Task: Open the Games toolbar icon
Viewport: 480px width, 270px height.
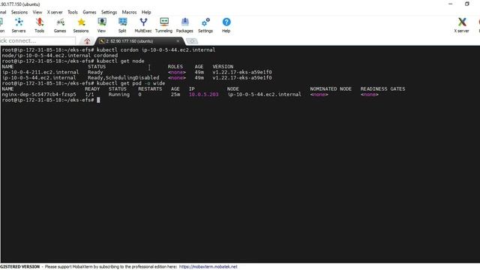Action: [x=60, y=25]
